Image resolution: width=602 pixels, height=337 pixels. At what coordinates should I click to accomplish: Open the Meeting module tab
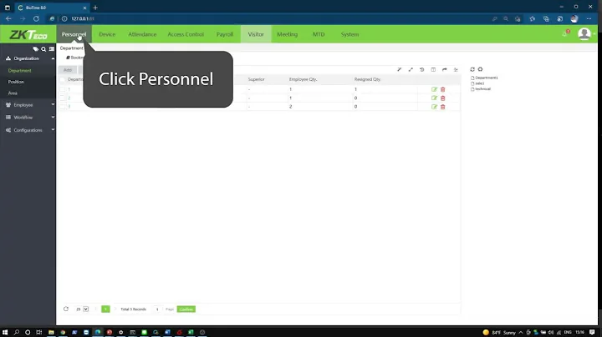(287, 34)
